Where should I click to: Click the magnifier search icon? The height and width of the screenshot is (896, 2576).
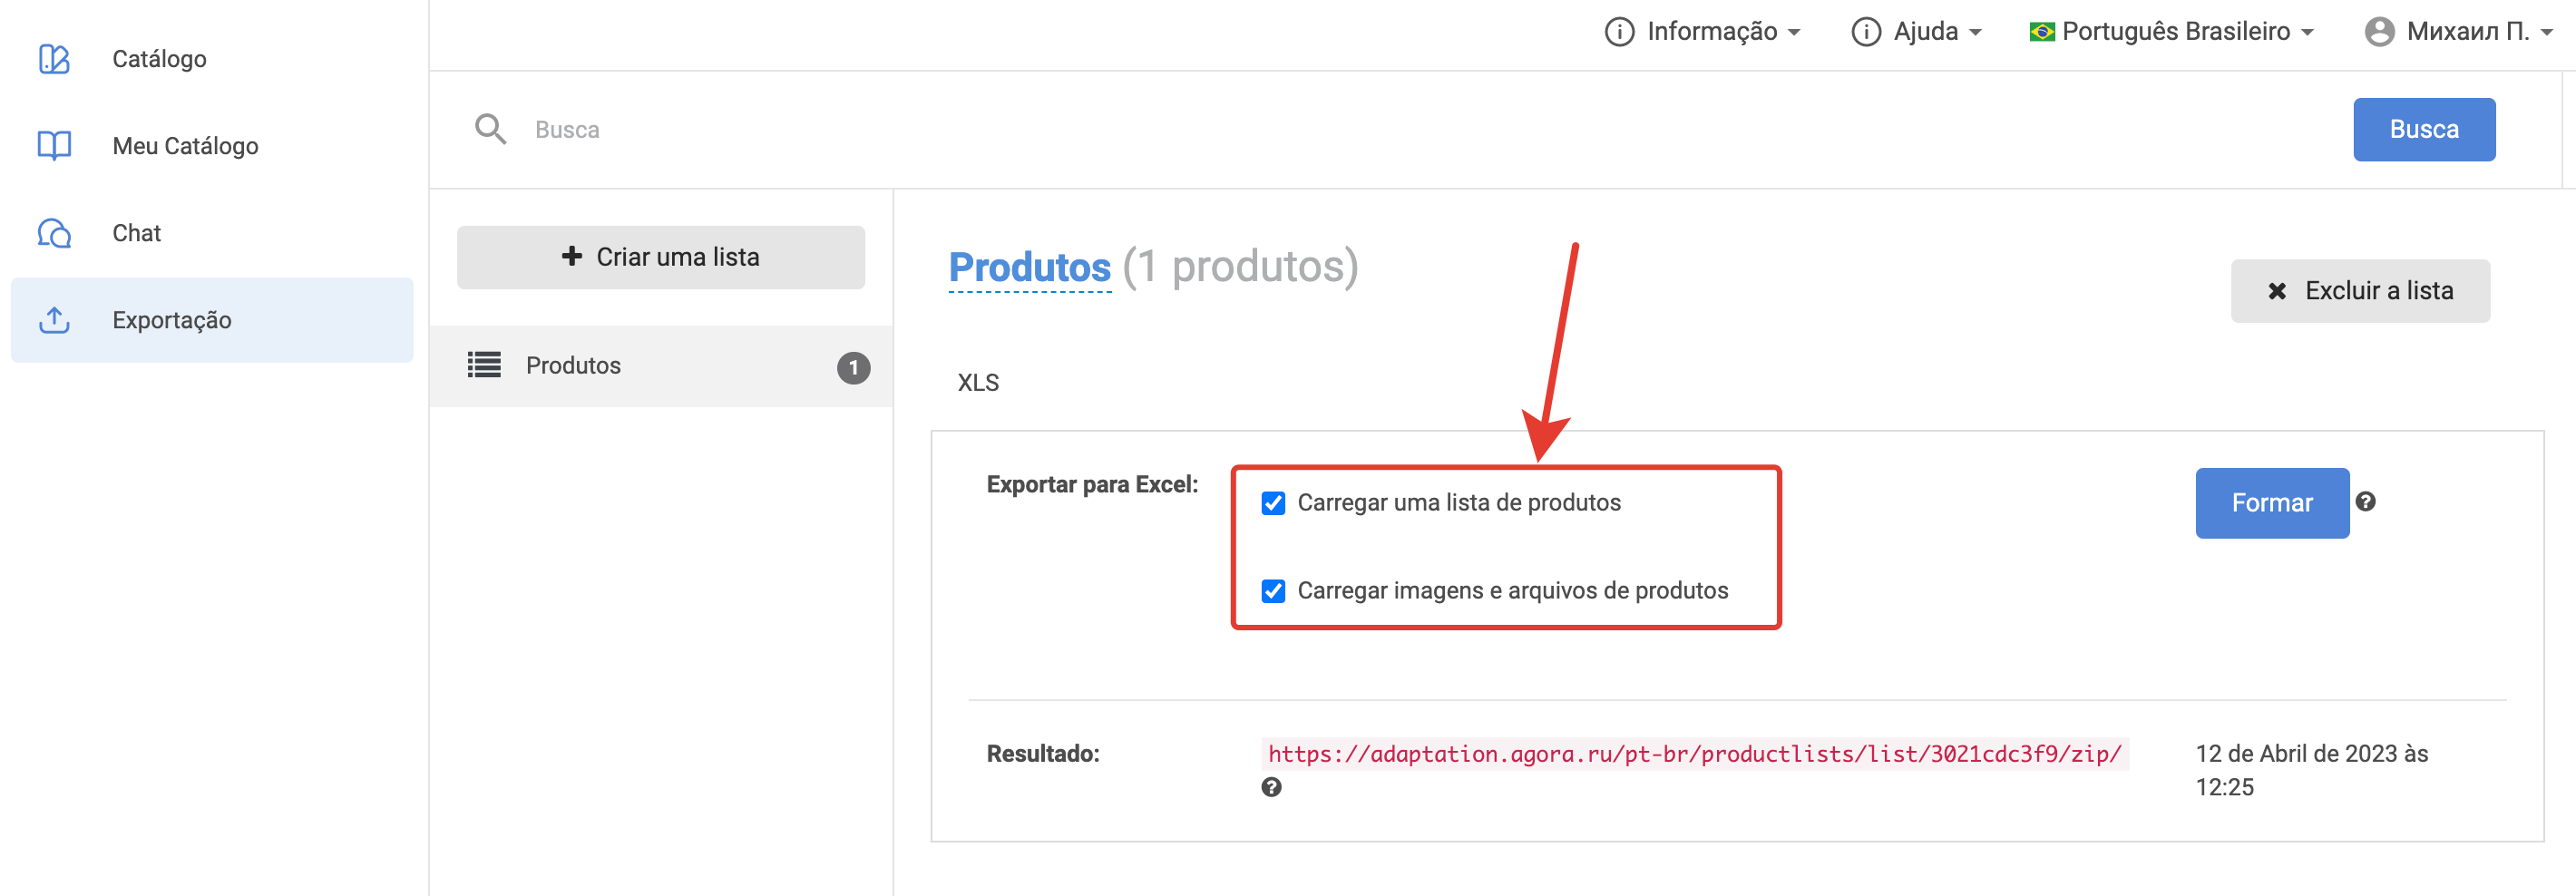[490, 129]
